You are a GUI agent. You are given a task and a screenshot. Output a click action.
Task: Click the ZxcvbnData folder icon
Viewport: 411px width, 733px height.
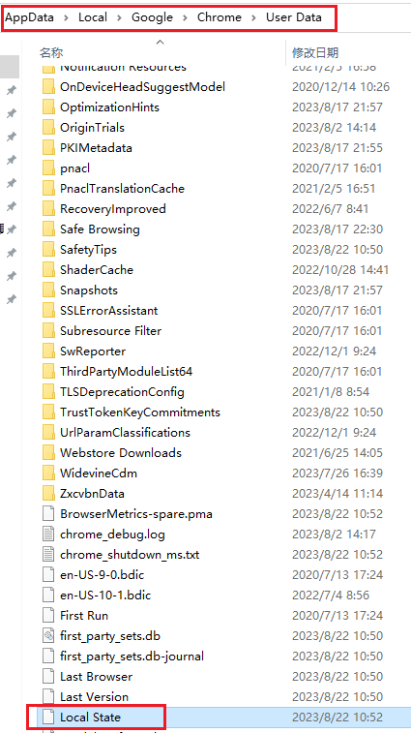pyautogui.click(x=48, y=493)
